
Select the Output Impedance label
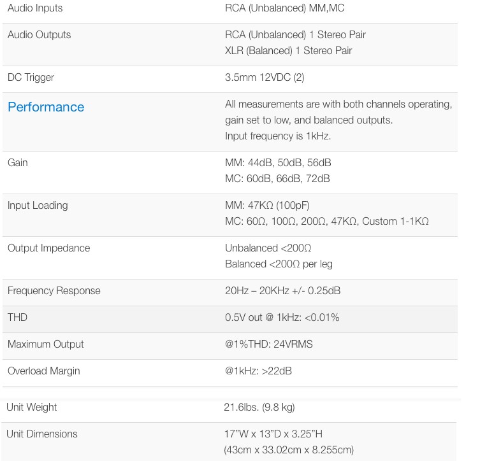[x=48, y=248]
